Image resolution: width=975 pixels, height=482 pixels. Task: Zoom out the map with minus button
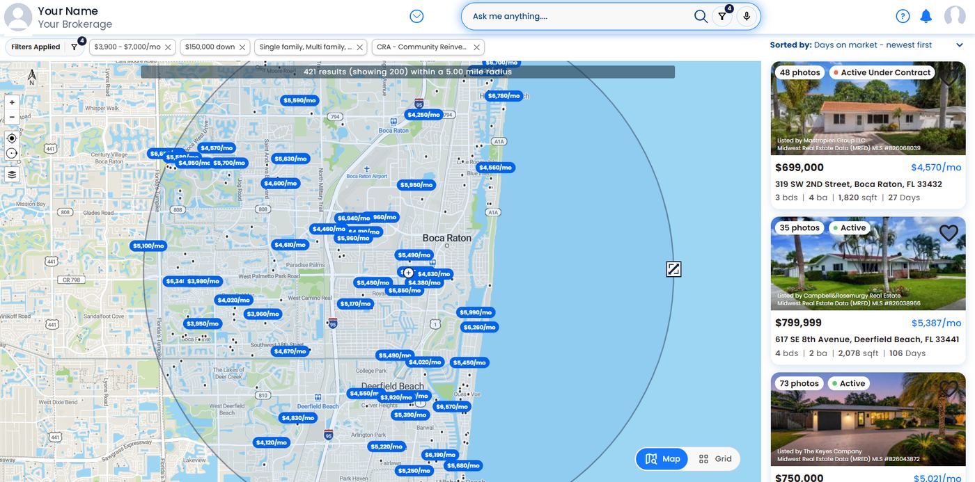[x=12, y=117]
